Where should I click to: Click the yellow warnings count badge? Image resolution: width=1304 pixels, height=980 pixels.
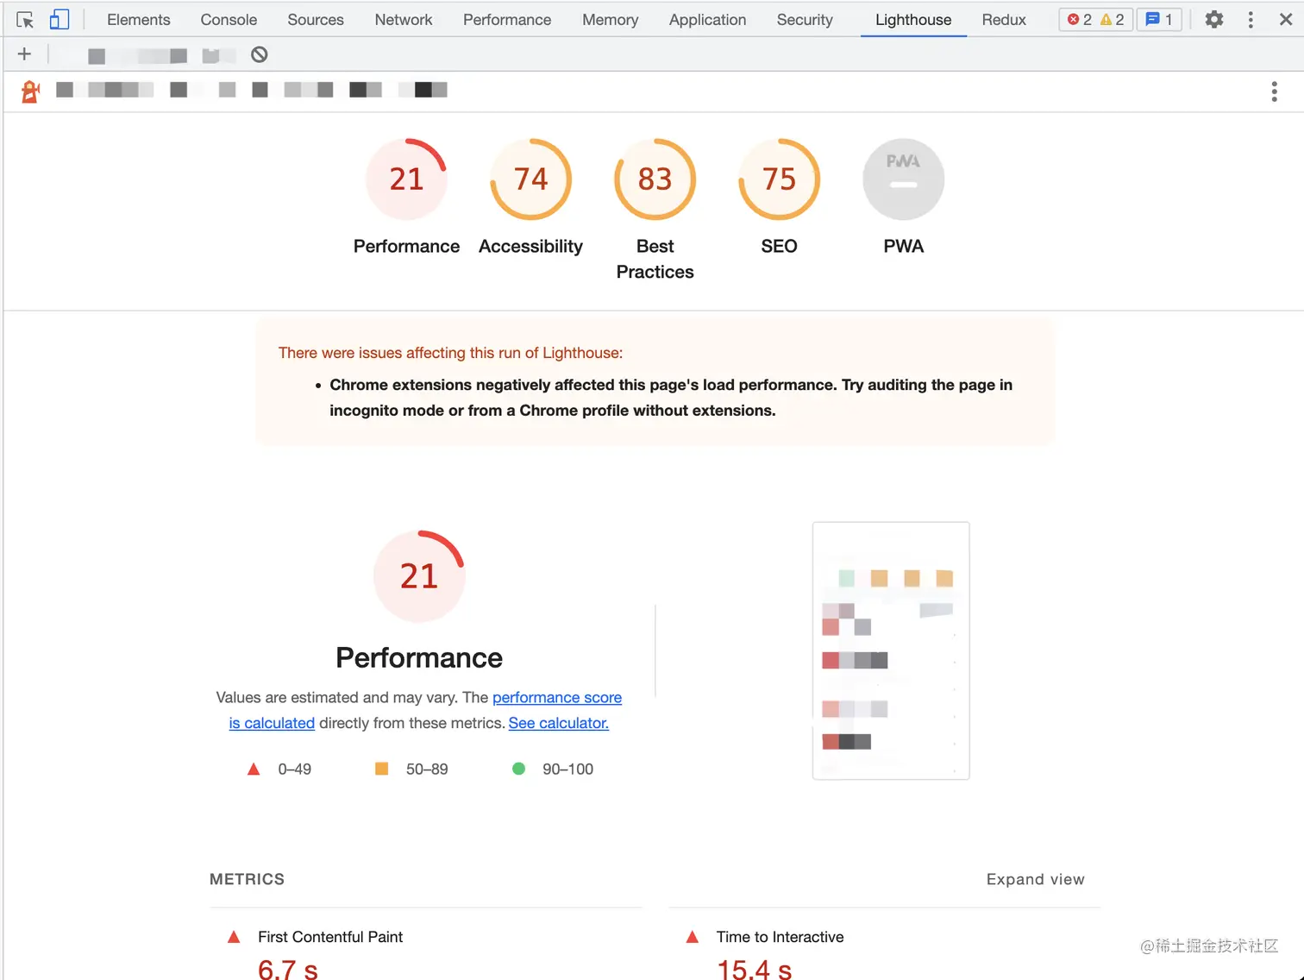pyautogui.click(x=1113, y=19)
